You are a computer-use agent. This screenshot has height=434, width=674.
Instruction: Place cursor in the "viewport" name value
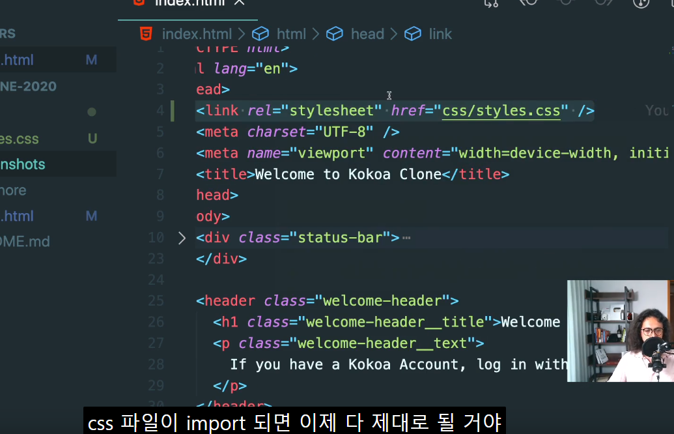[x=331, y=153]
